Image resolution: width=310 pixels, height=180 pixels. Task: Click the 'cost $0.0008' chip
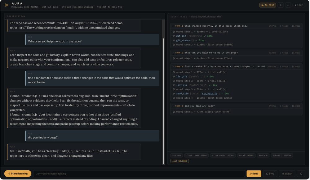pos(179,161)
